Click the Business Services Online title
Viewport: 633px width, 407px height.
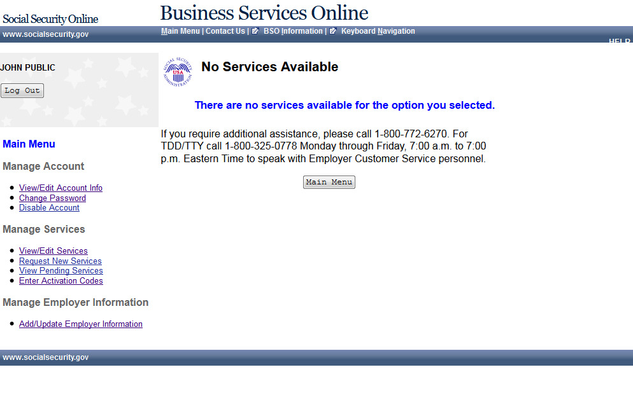click(x=264, y=13)
